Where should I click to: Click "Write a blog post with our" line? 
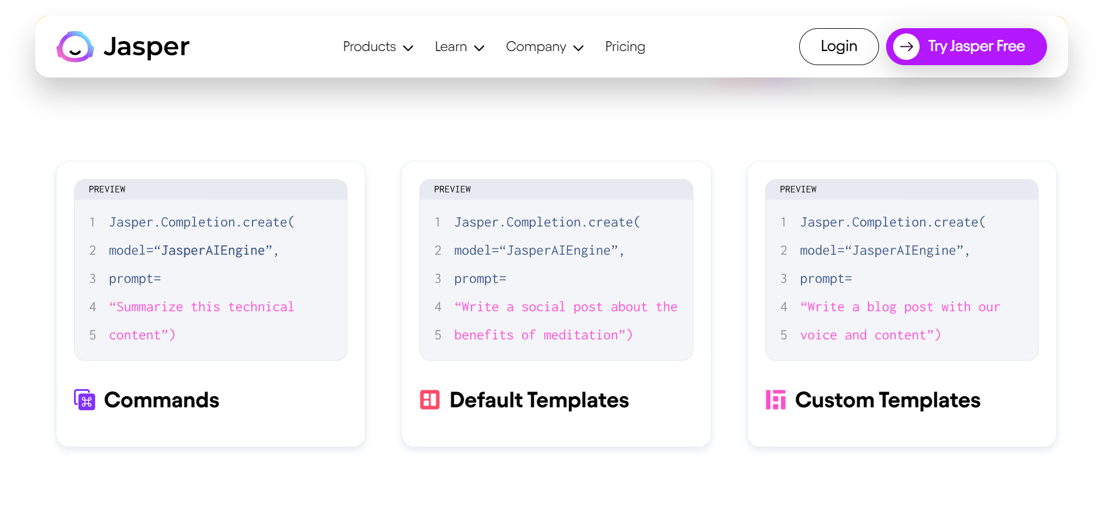click(900, 307)
